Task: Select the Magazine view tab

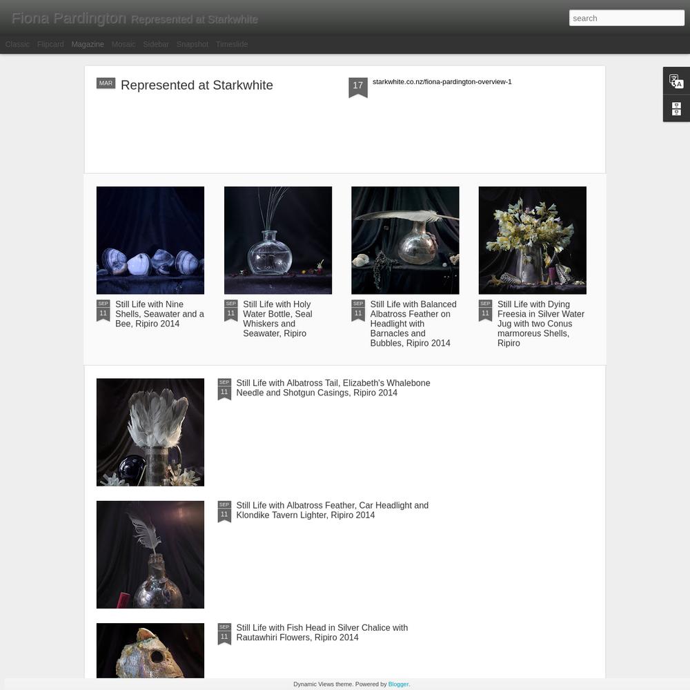Action: pyautogui.click(x=88, y=44)
